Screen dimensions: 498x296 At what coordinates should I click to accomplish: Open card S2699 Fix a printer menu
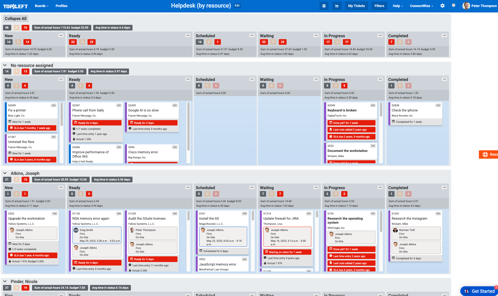(54, 105)
